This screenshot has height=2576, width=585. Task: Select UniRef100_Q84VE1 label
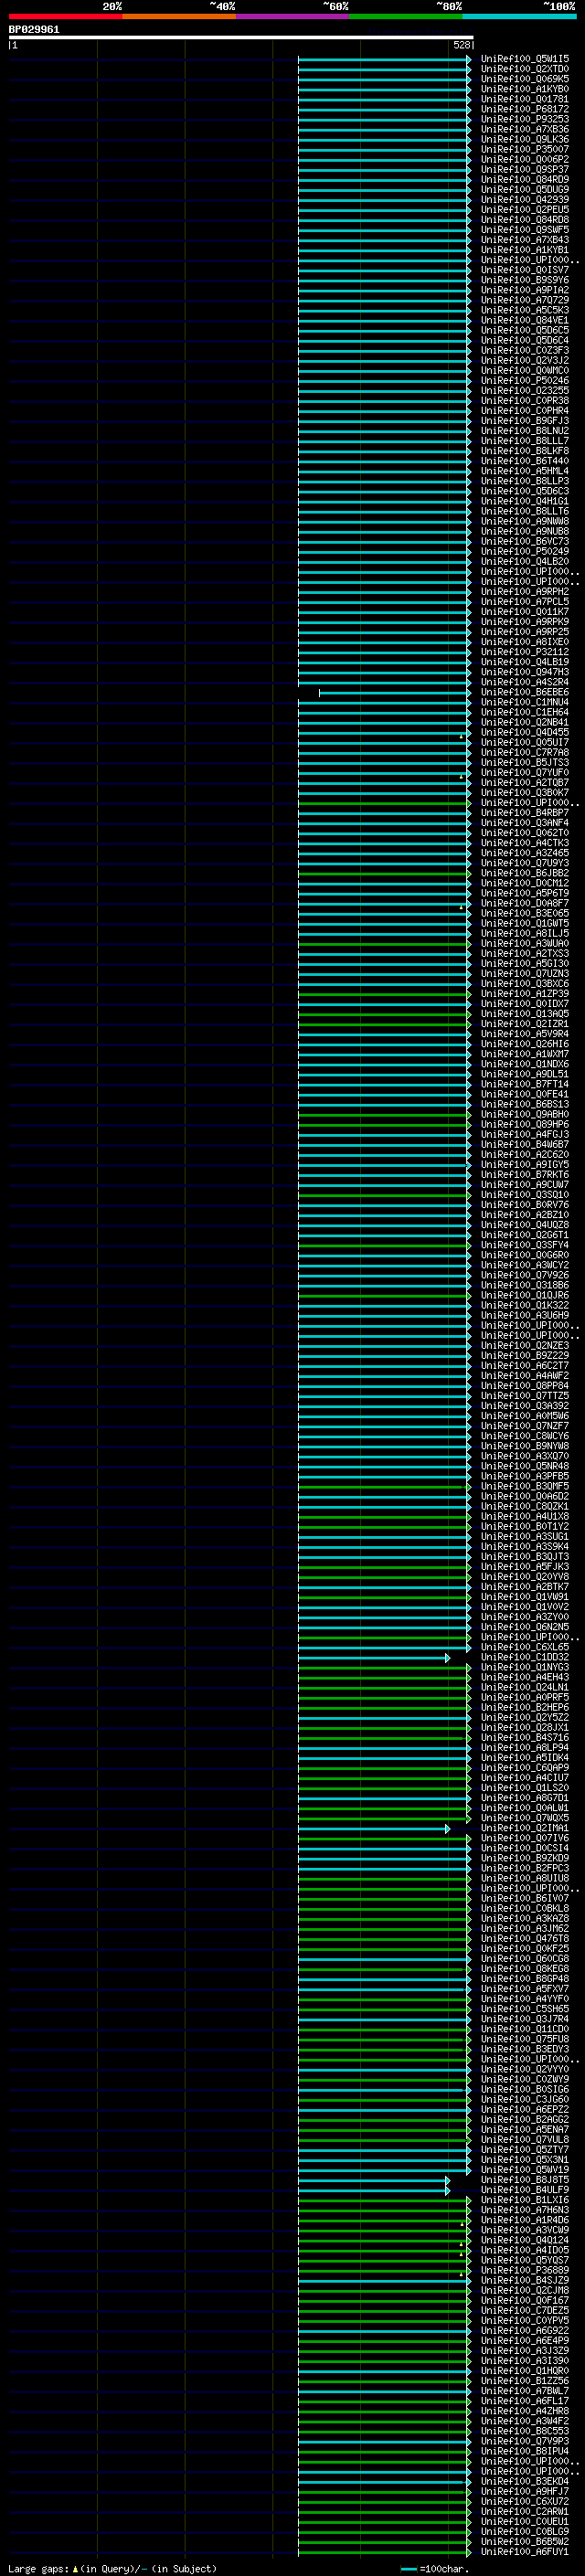[525, 320]
